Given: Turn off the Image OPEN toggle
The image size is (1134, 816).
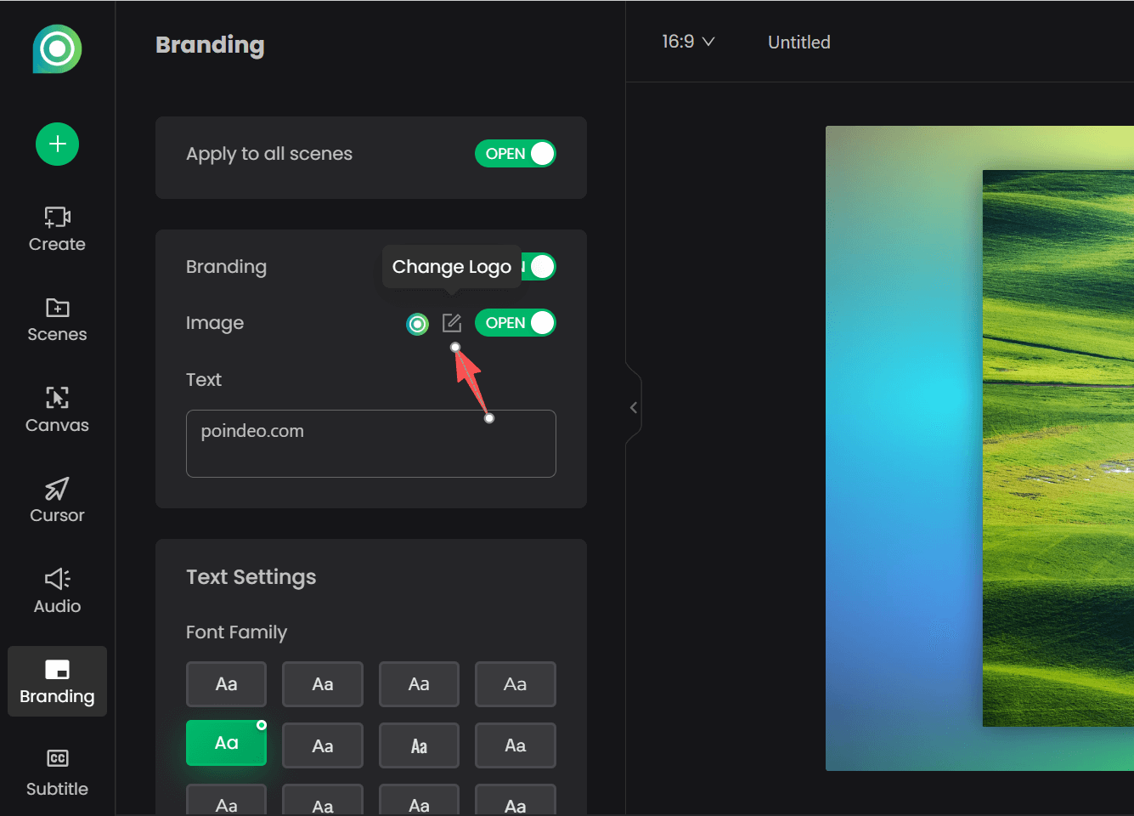Looking at the screenshot, I should 516,322.
